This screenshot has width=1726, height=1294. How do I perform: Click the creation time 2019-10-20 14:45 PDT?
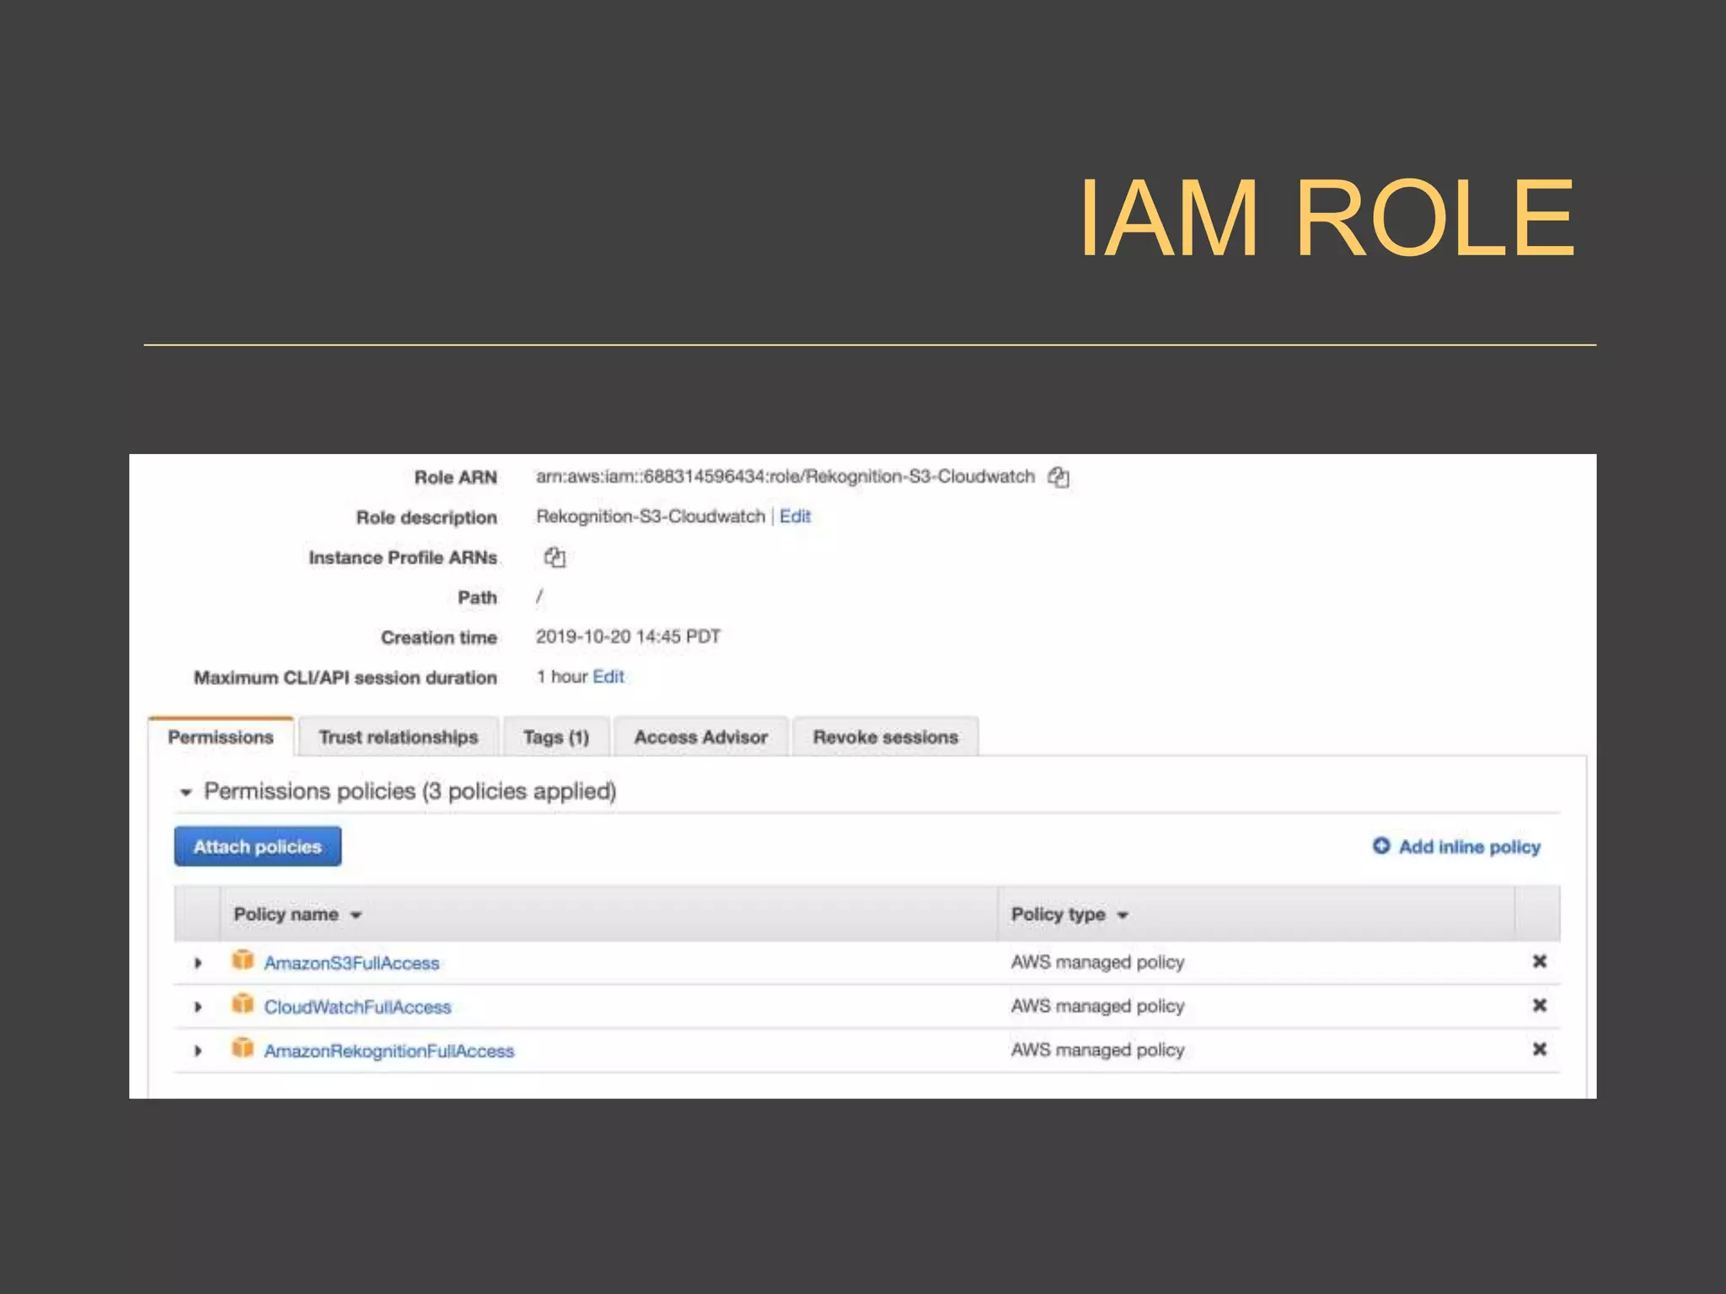pos(628,636)
